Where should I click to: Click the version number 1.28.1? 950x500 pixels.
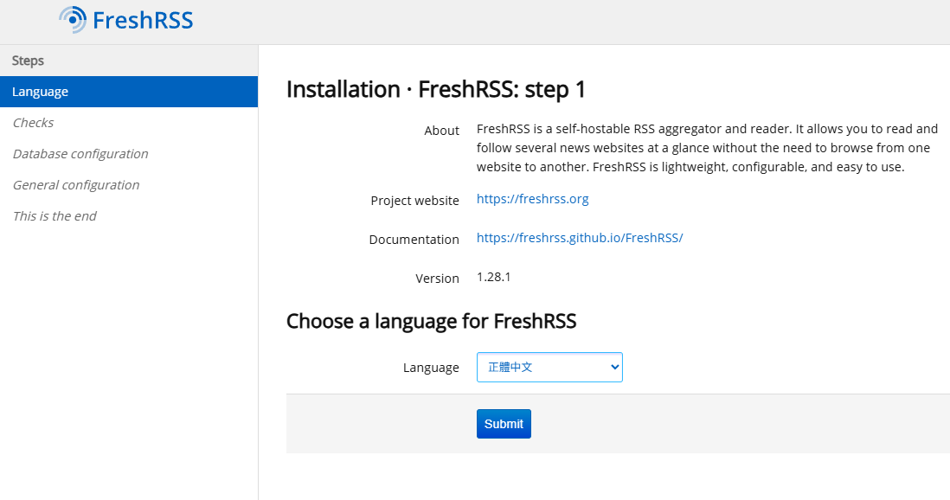(x=493, y=278)
